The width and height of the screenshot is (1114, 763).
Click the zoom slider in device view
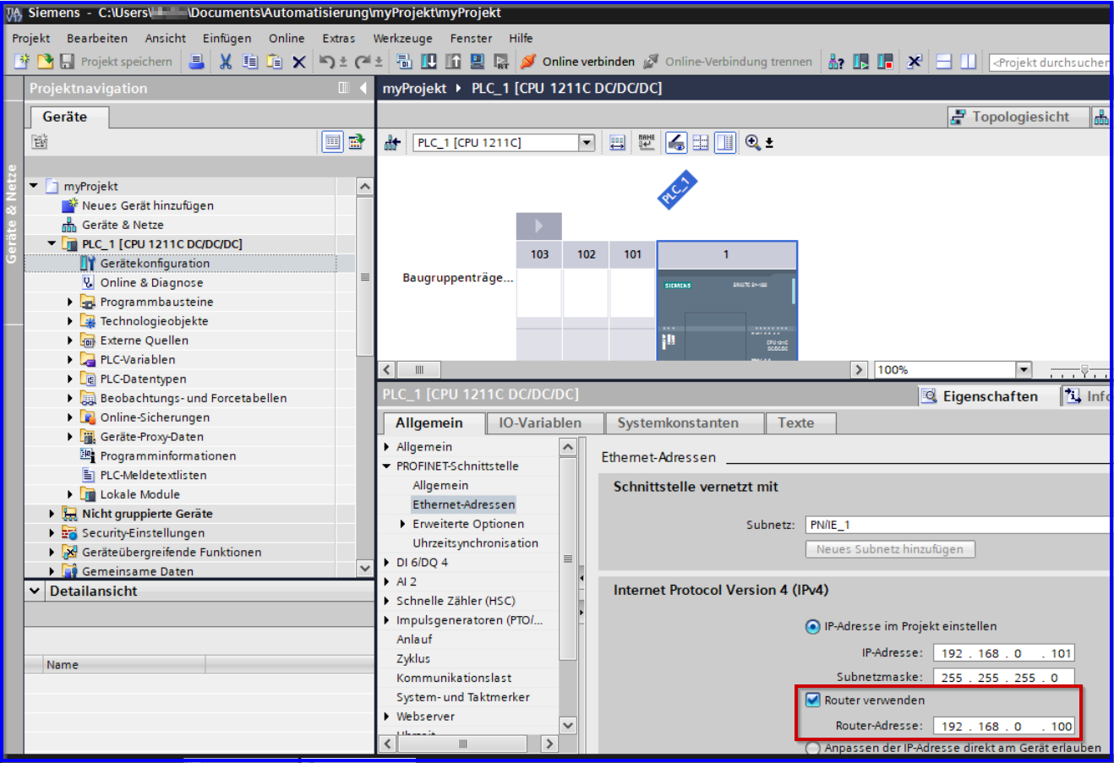[x=1084, y=370]
